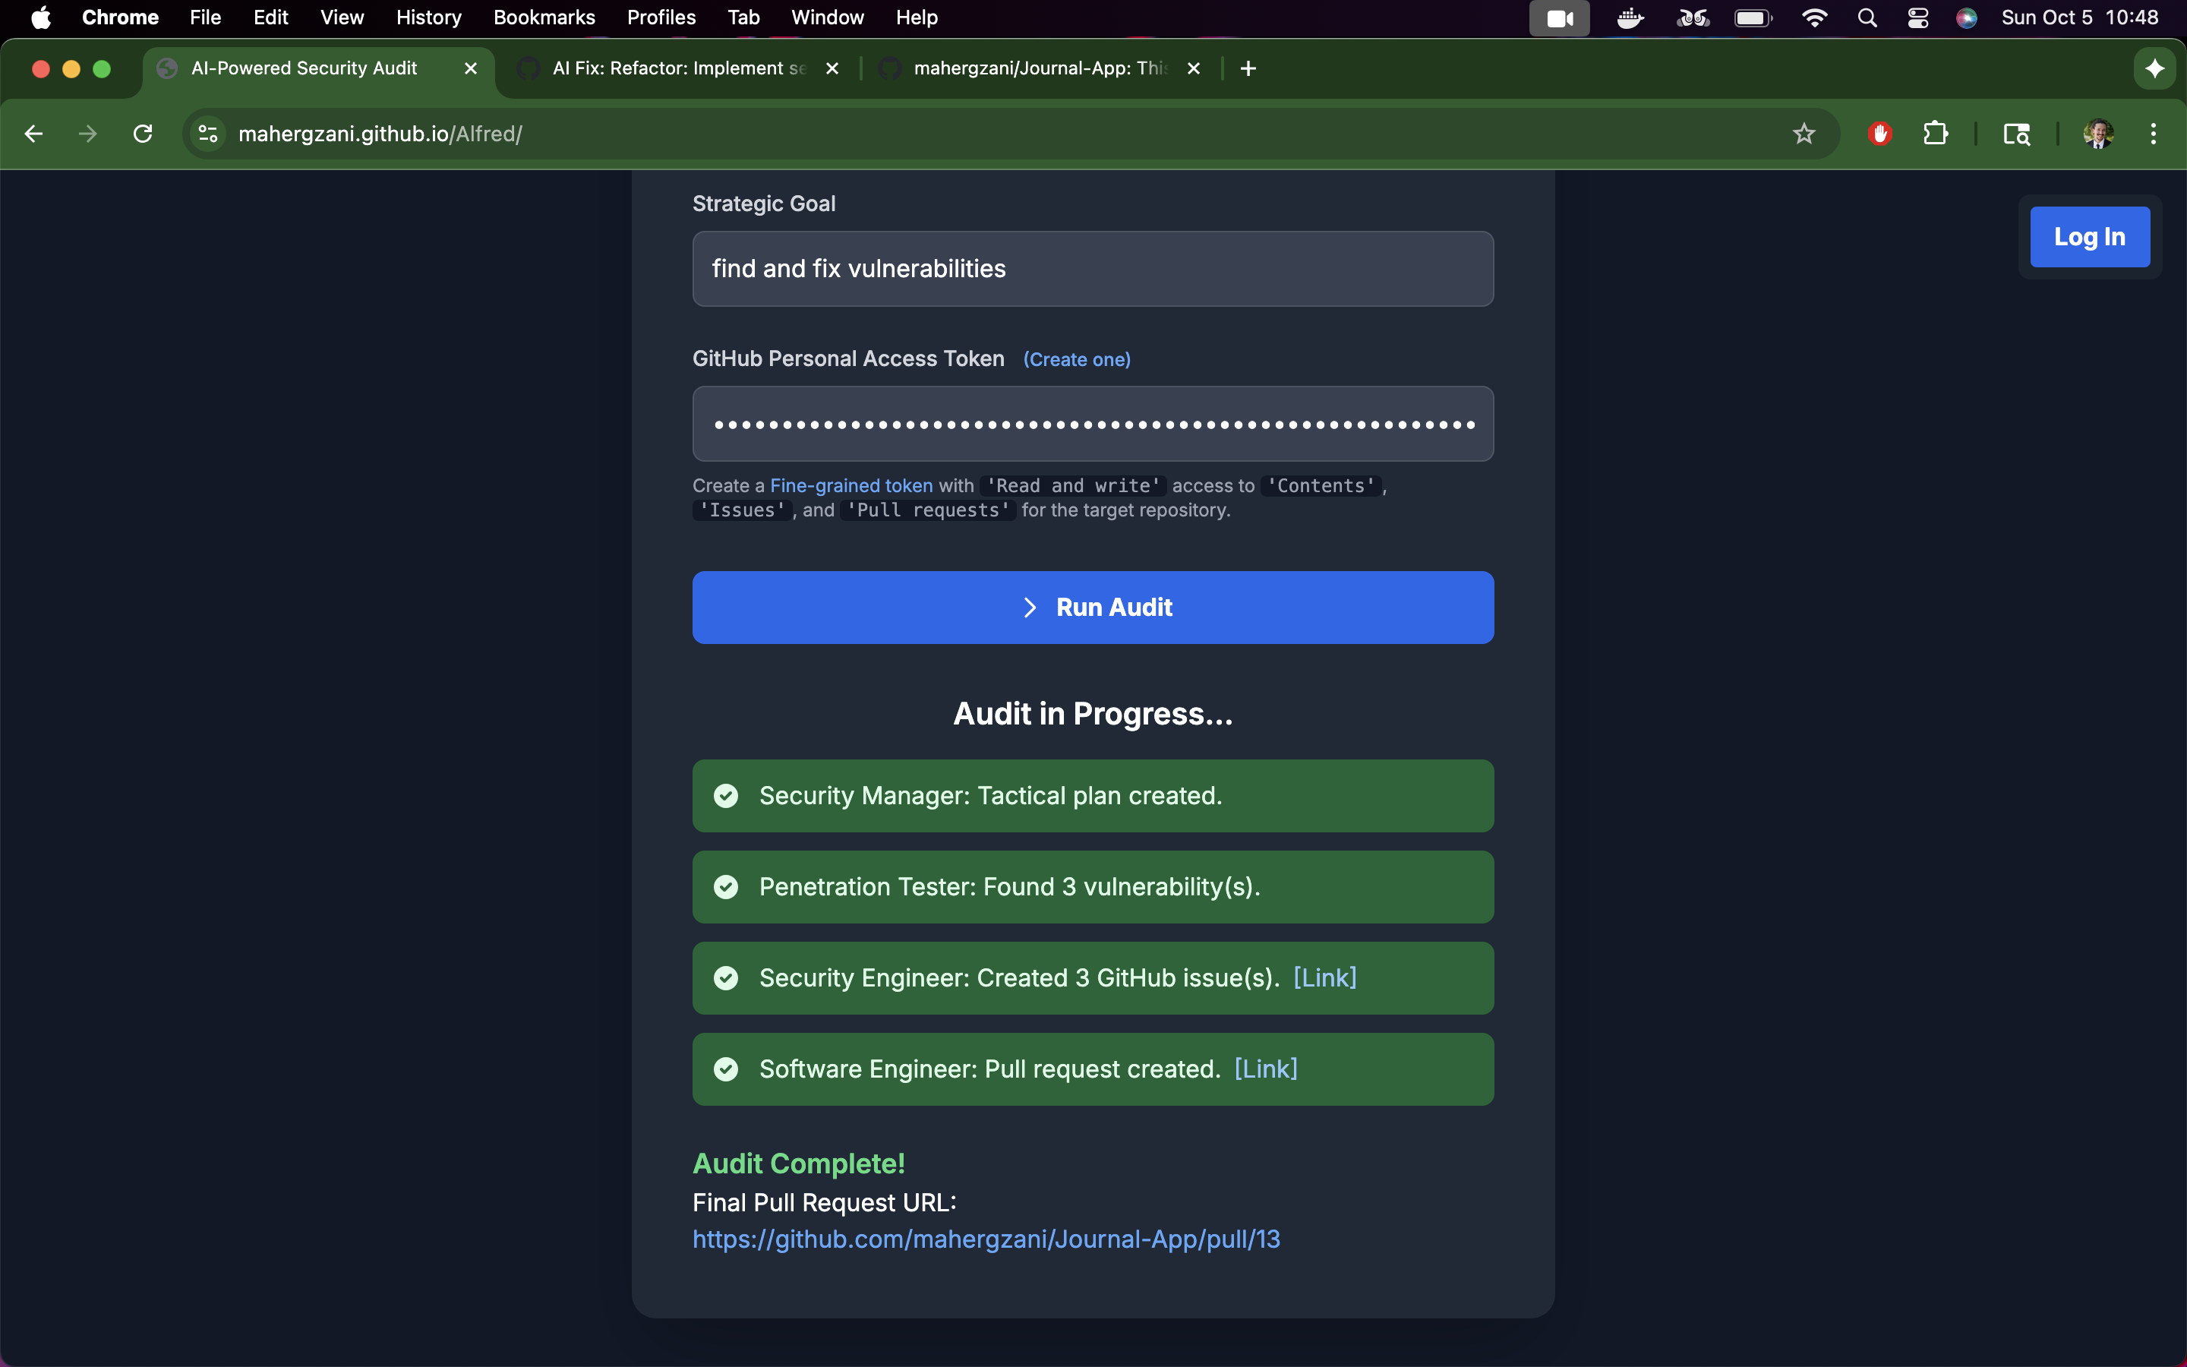Click the Chrome profile avatar
2187x1367 pixels.
(2097, 134)
